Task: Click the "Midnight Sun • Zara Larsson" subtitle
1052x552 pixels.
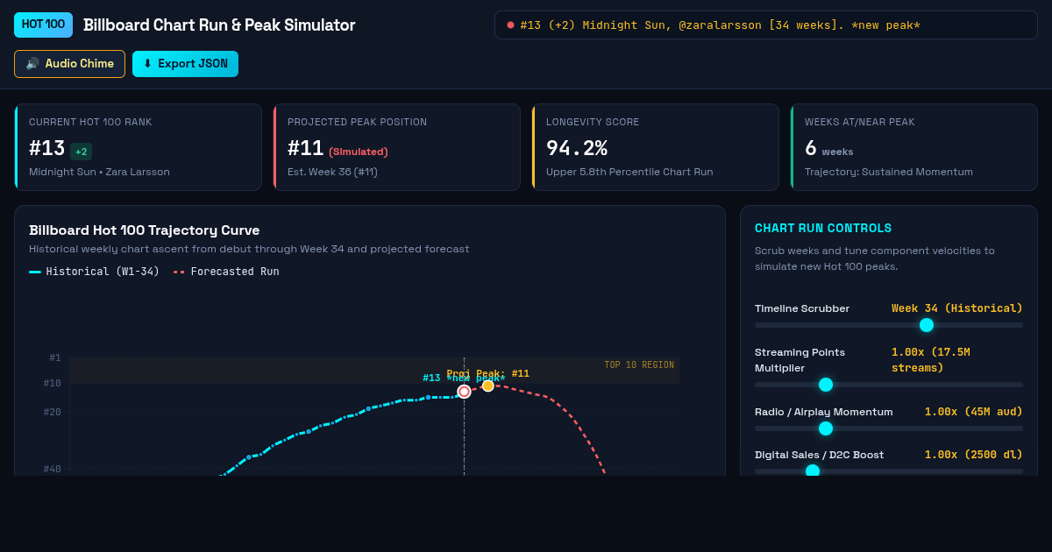Action: point(99,172)
